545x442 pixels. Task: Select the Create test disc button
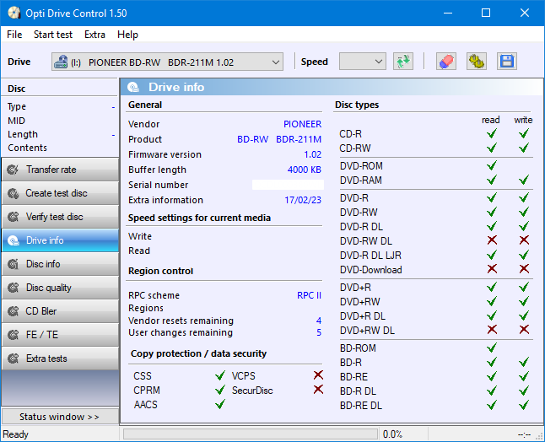[60, 193]
